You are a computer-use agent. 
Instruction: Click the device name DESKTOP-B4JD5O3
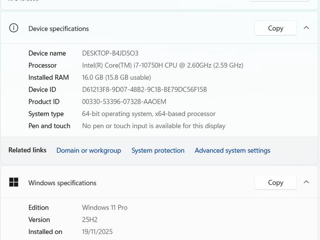pos(110,53)
